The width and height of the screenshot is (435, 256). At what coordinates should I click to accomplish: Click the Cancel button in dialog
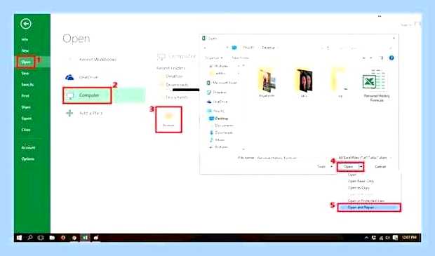pyautogui.click(x=380, y=167)
